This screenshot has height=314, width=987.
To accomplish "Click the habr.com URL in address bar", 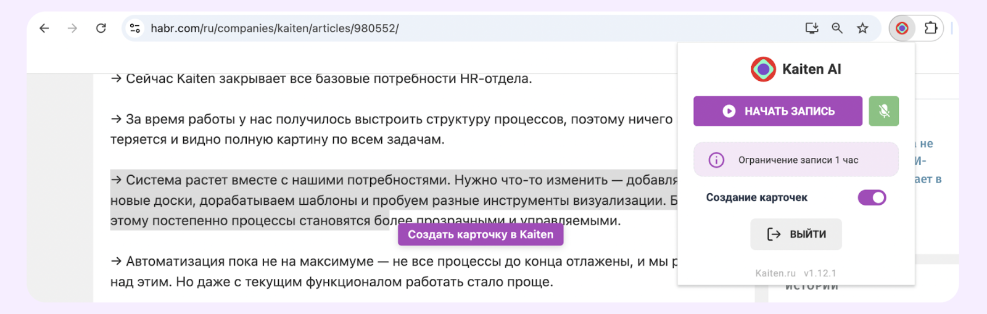I will point(275,28).
